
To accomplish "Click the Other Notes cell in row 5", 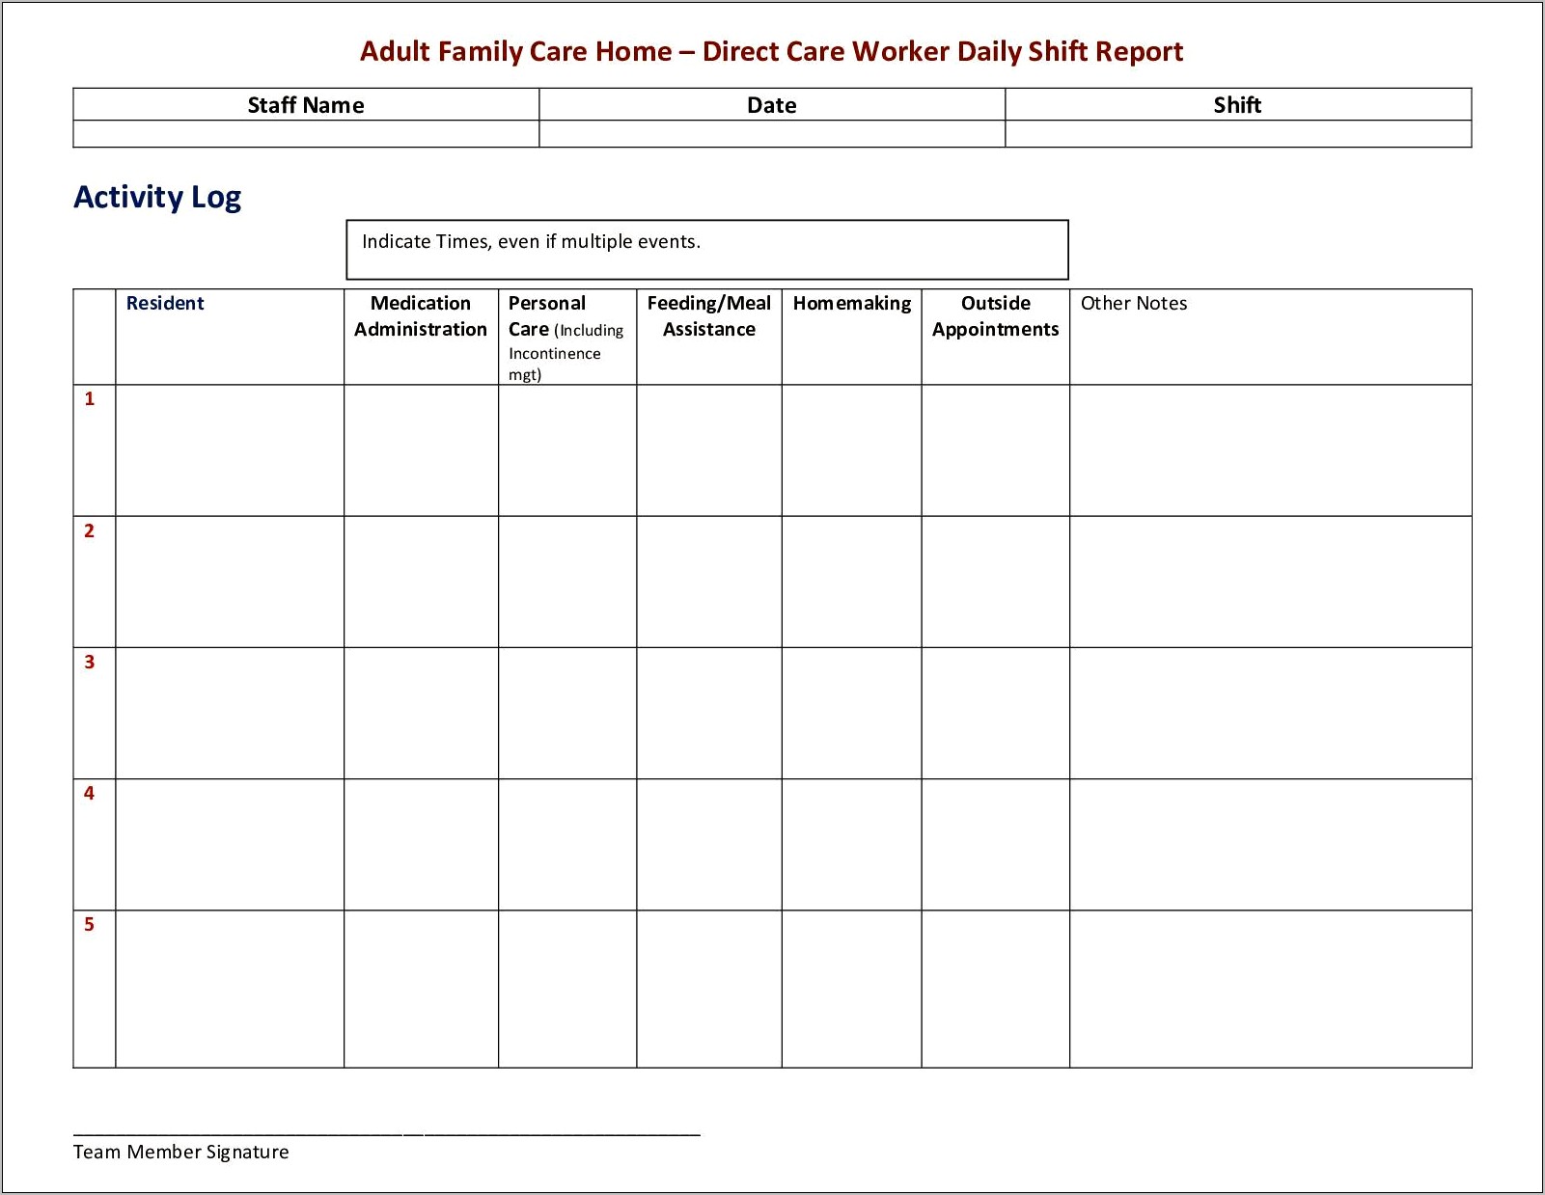I will point(1271,989).
